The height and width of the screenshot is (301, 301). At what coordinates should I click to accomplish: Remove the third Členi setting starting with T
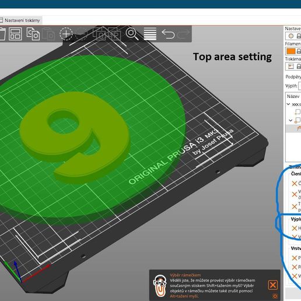pyautogui.click(x=295, y=206)
